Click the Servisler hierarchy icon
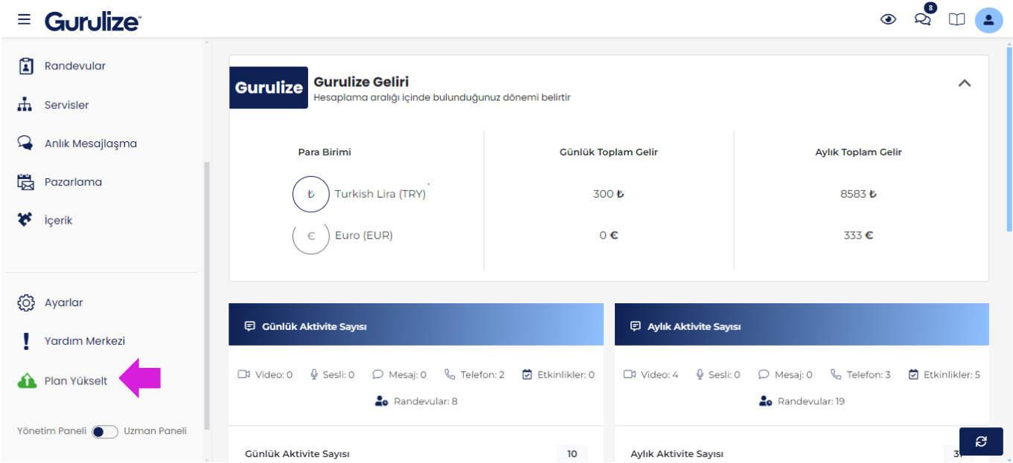 25,105
